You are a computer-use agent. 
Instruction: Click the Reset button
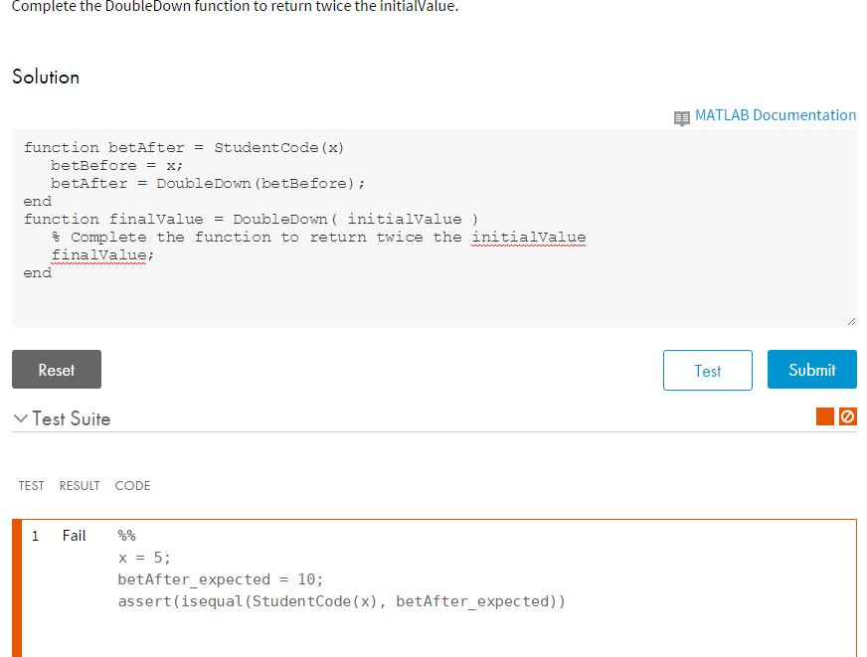click(x=56, y=369)
